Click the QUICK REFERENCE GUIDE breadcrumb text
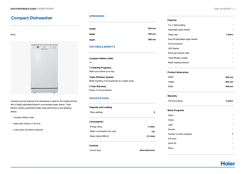This screenshot has height=174, width=246. tap(23, 9)
